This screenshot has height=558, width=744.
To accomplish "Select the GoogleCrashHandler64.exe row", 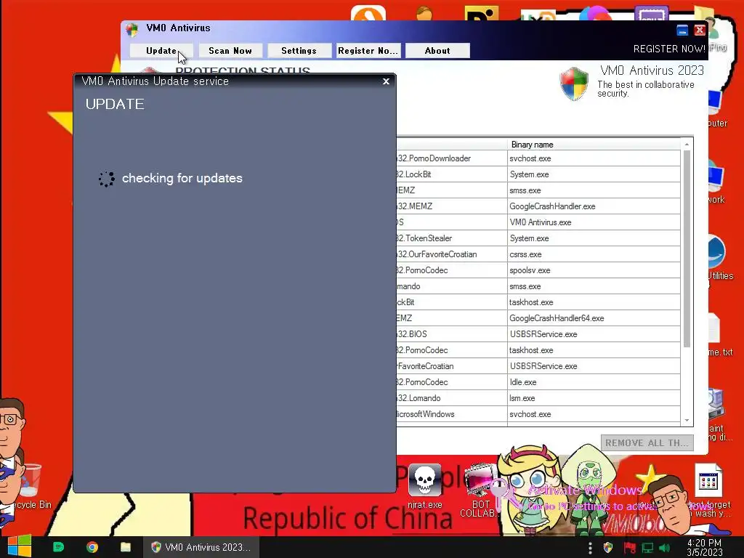I will (594, 318).
